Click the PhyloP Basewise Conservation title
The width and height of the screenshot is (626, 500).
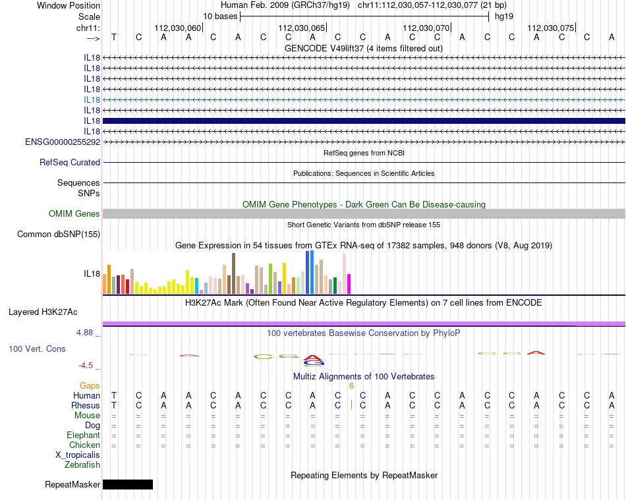click(363, 333)
